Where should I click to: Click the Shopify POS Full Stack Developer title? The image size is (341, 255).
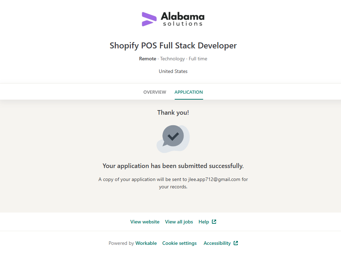(x=173, y=46)
